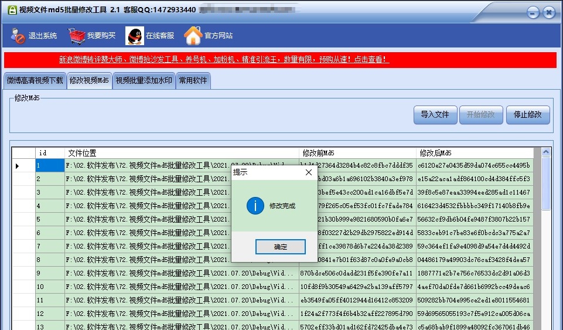The image size is (563, 330).
Task: Open 视频批量添加水印 tab
Action: point(144,80)
